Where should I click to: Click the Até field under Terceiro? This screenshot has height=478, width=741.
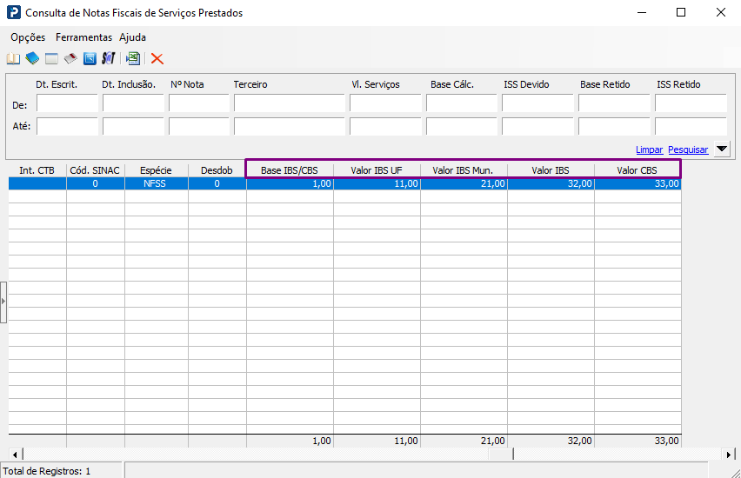tap(290, 127)
